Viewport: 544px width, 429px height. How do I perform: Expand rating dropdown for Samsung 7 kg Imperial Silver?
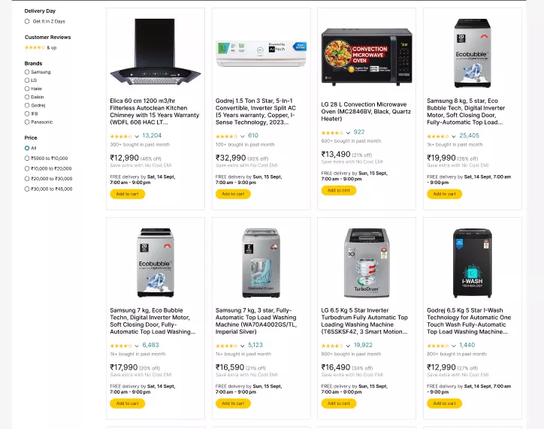(242, 346)
